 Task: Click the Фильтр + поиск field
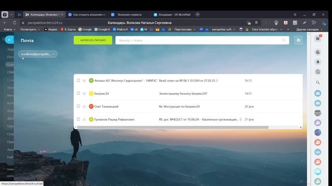pyautogui.click(x=202, y=40)
